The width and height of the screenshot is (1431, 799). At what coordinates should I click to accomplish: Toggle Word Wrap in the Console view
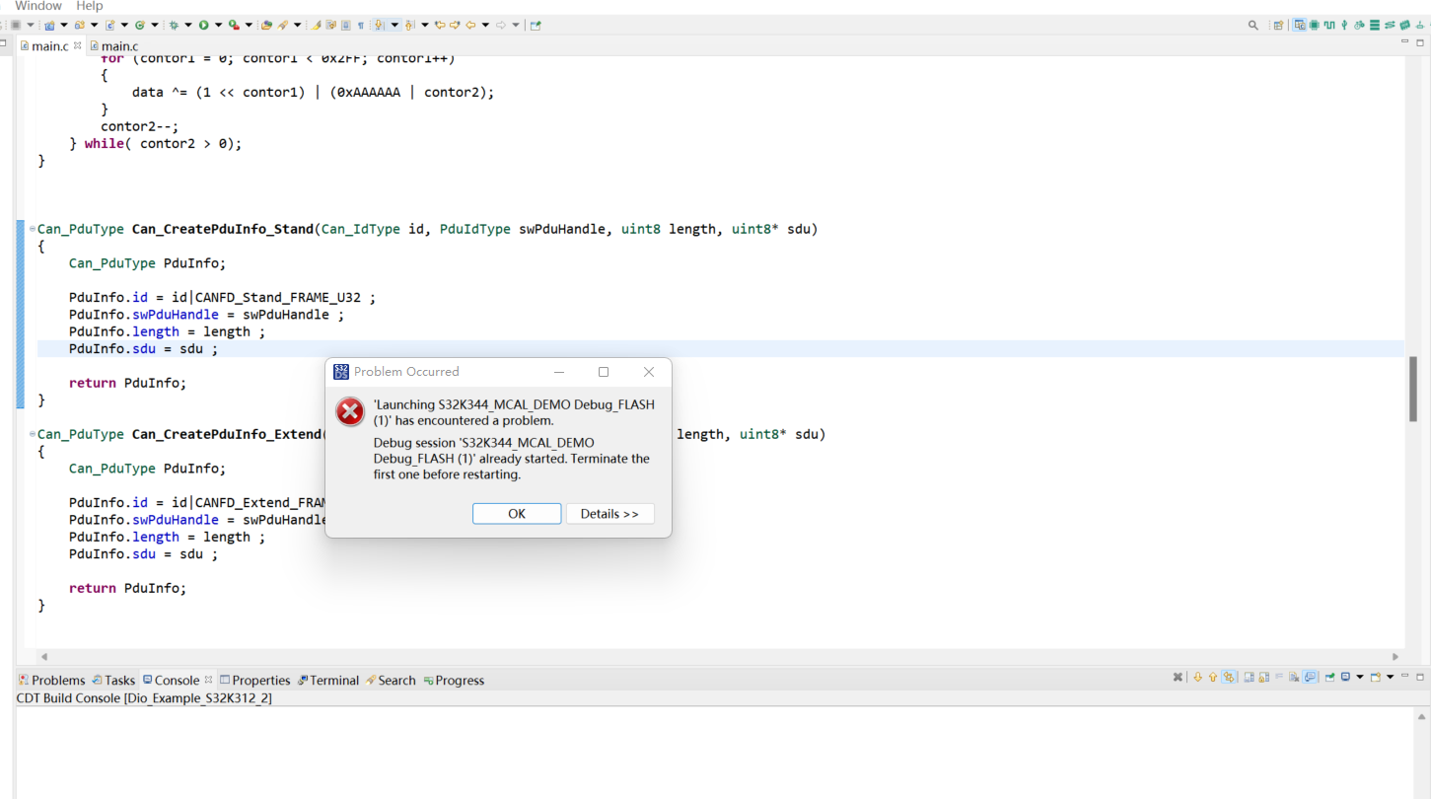(1279, 678)
